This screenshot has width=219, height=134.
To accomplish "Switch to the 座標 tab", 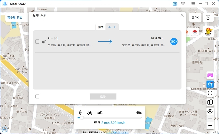I will tap(100, 27).
